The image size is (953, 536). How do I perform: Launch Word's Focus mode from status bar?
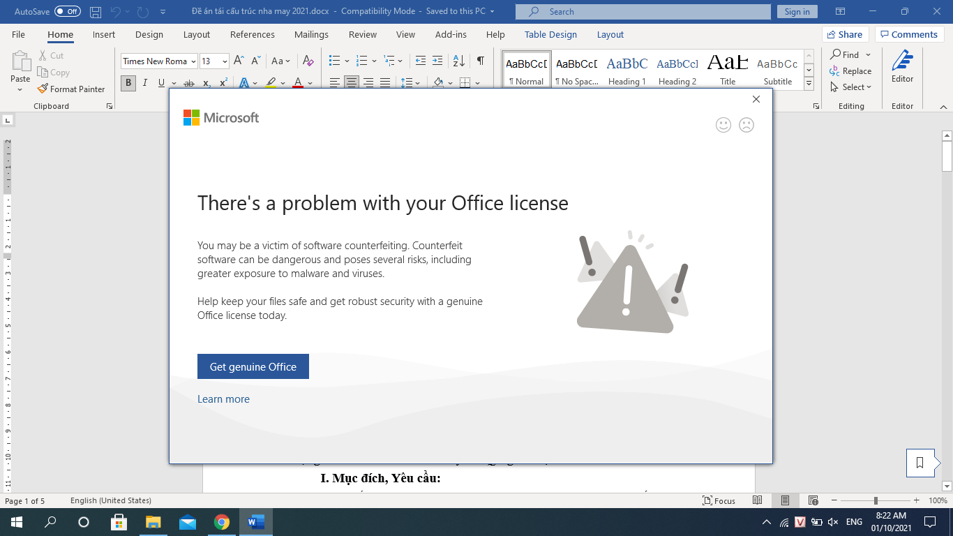(719, 500)
